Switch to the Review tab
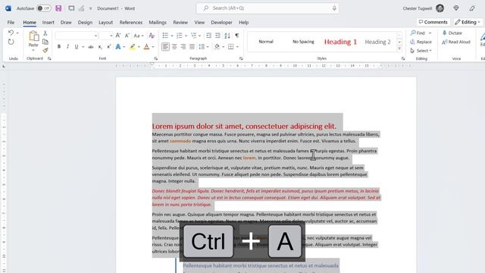Screen dimensions: 485x273 tap(180, 22)
